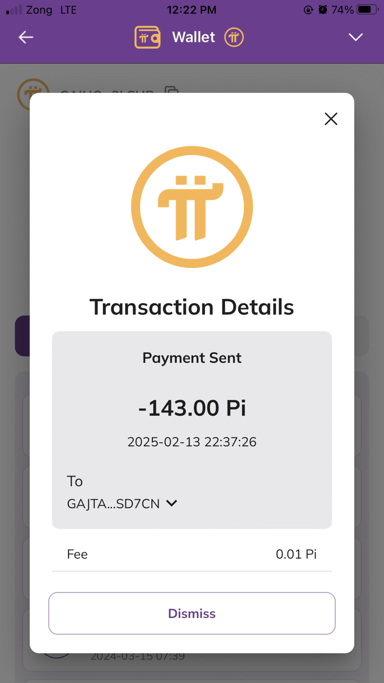Tap the battery indicator in the status bar

(367, 10)
